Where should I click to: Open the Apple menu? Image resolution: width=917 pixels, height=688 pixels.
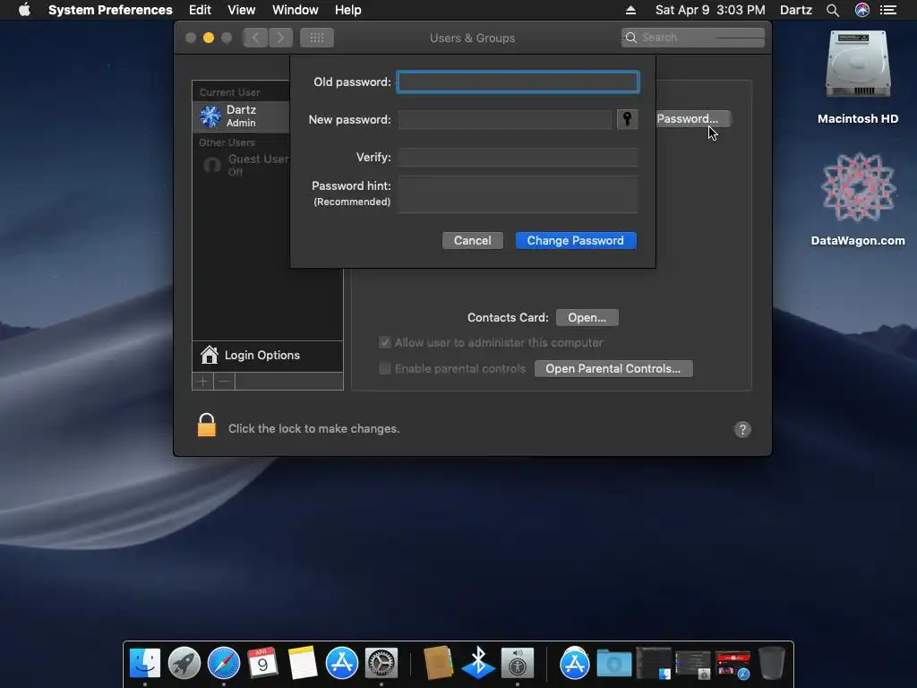point(24,10)
